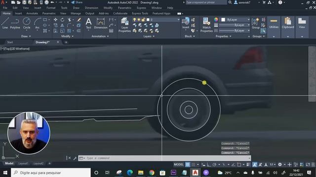
Task: Click the Fillet tool icon
Action: [x=69, y=25]
